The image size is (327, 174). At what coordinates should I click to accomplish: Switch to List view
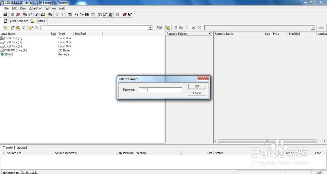pyautogui.click(x=87, y=14)
